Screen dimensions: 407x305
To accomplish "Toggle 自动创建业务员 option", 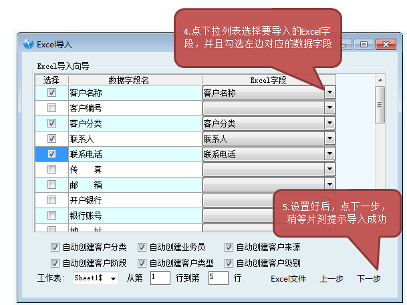I will 142,247.
